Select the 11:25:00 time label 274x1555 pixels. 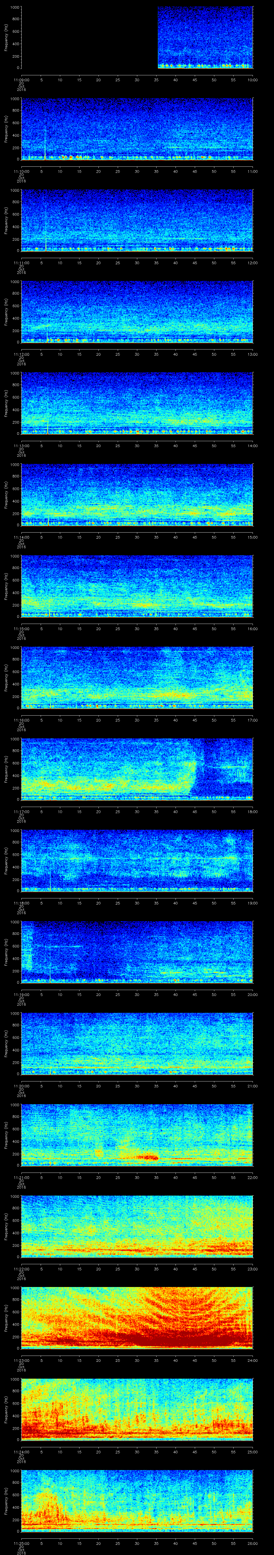click(x=22, y=1543)
